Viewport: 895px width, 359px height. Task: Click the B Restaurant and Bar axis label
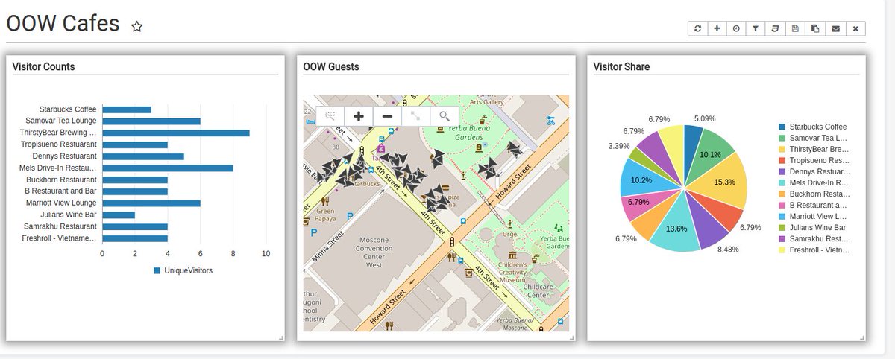(61, 191)
